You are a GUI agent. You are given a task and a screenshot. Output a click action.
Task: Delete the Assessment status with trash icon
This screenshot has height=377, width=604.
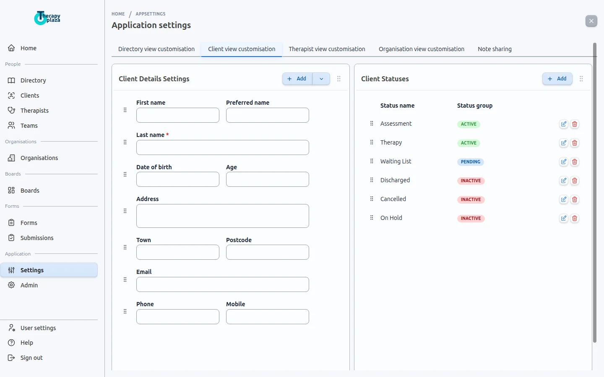coord(575,124)
